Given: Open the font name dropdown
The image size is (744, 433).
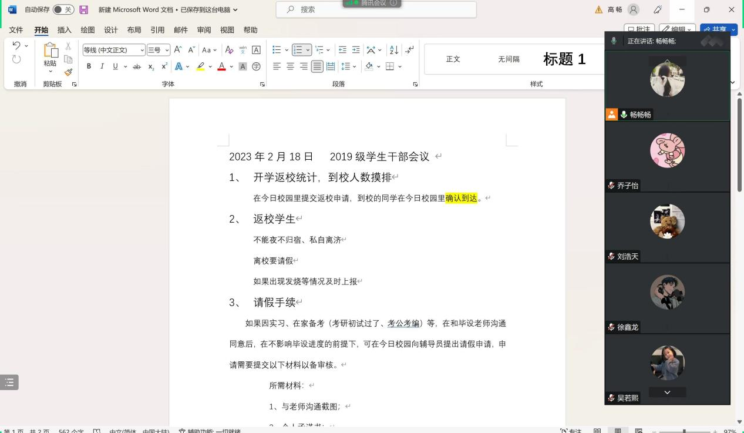Looking at the screenshot, I should [x=142, y=51].
